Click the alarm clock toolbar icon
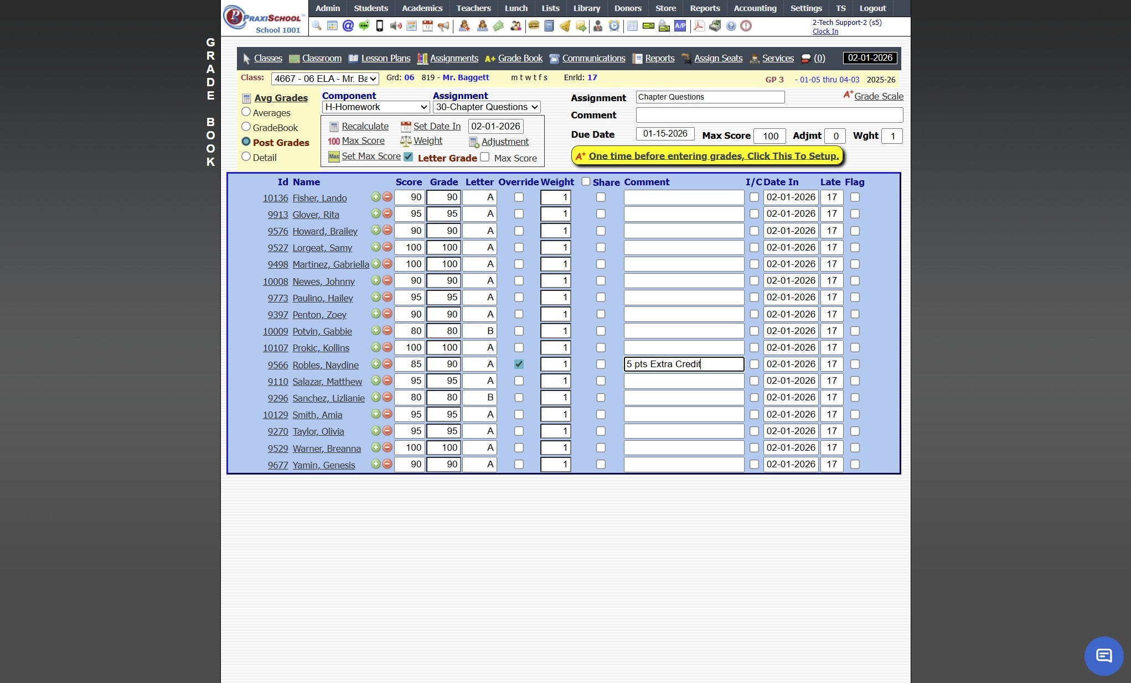 (x=614, y=26)
